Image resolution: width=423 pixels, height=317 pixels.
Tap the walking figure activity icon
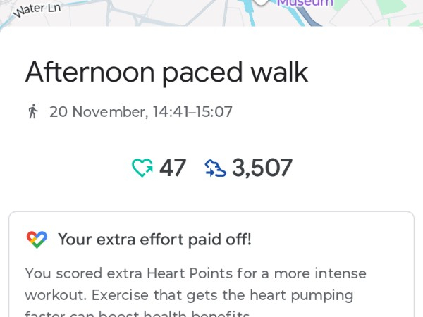click(32, 111)
